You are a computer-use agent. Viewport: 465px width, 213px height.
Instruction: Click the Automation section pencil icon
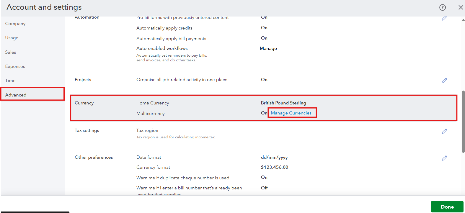[x=444, y=19]
